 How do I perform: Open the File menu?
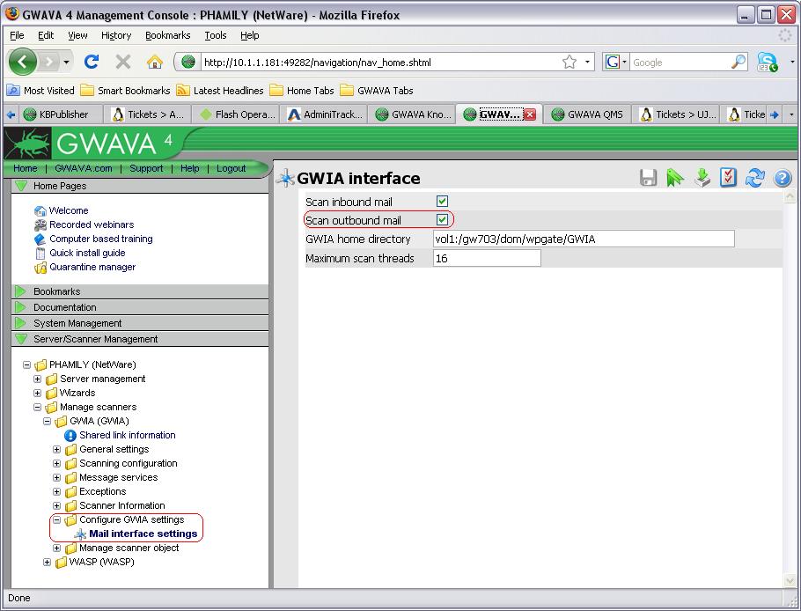tap(17, 35)
